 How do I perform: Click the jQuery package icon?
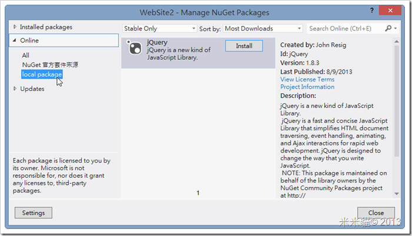point(134,47)
